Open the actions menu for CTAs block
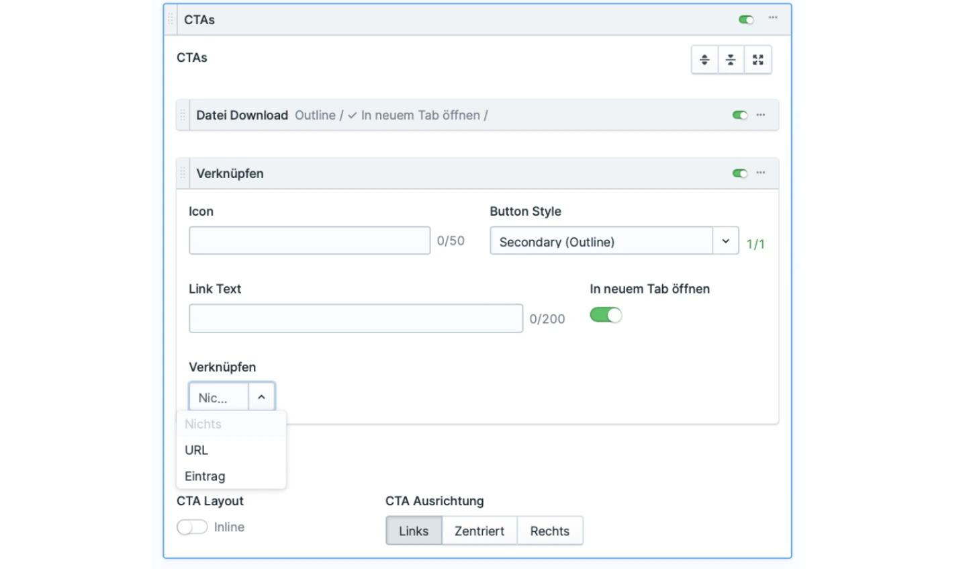Image resolution: width=967 pixels, height=569 pixels. [x=773, y=18]
